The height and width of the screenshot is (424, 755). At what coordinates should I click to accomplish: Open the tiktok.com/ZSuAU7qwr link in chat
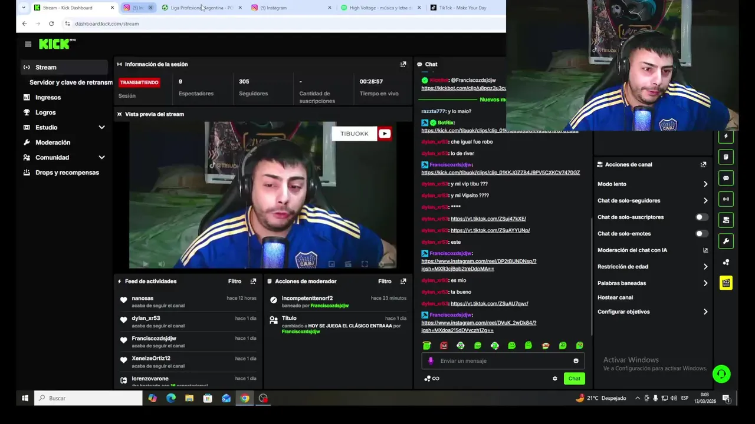click(x=490, y=304)
